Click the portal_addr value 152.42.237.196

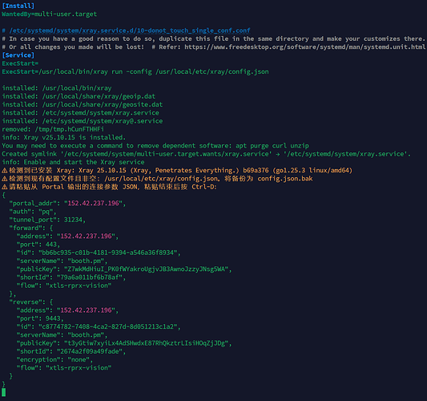tap(94, 203)
